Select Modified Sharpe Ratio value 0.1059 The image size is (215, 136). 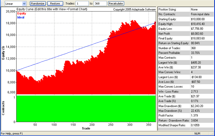pos(195,125)
